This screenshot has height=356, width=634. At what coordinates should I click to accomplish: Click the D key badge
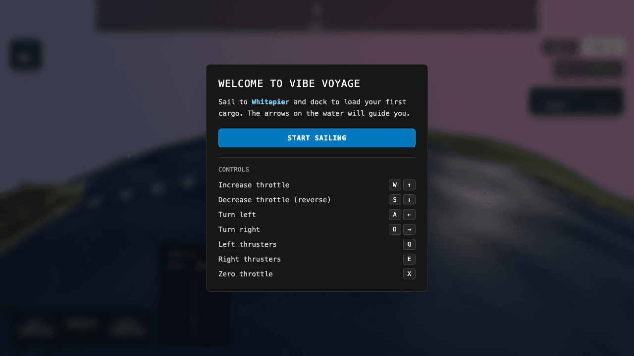(x=395, y=229)
